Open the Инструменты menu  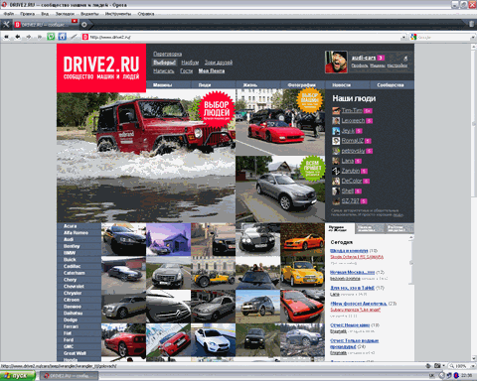pos(118,14)
